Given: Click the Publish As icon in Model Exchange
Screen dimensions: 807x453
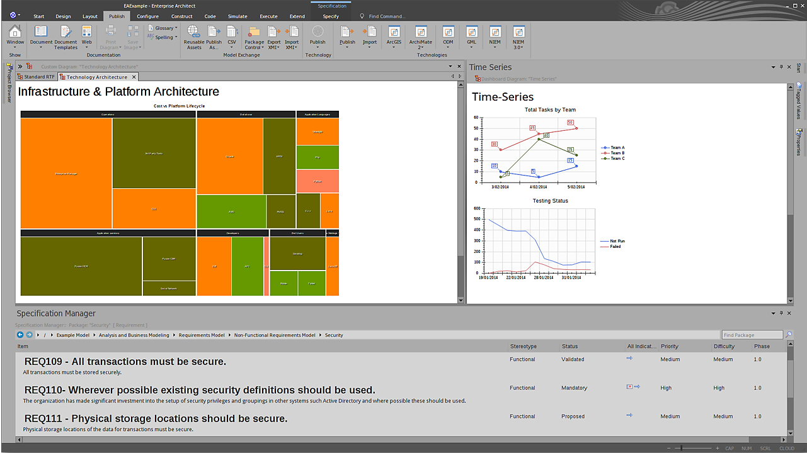Looking at the screenshot, I should point(214,31).
